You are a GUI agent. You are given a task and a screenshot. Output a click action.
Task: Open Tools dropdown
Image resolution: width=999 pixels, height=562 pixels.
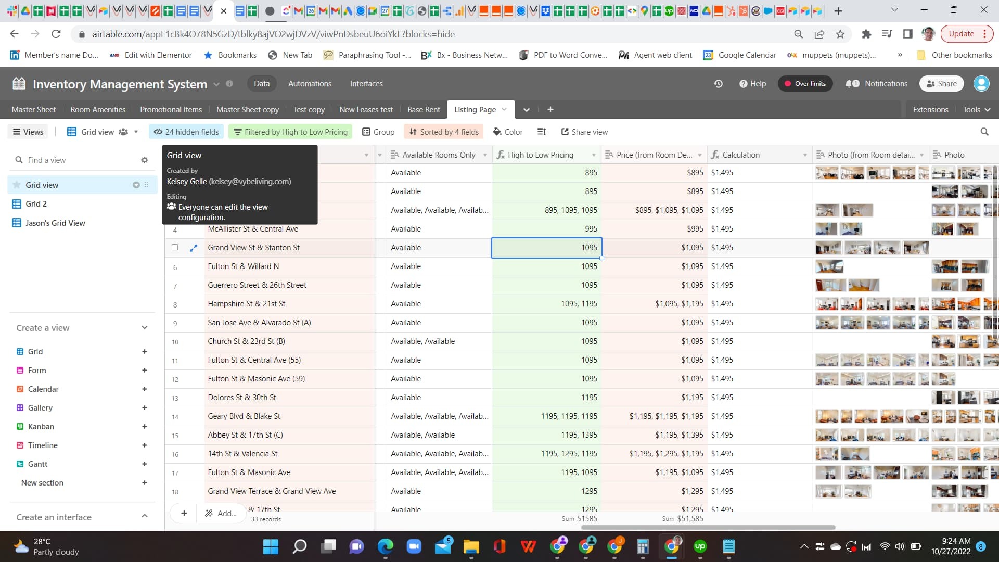pyautogui.click(x=976, y=110)
